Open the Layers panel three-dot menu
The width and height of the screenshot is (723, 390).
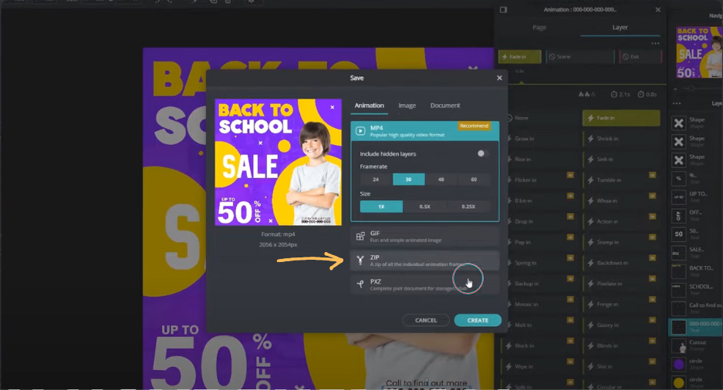tap(677, 103)
